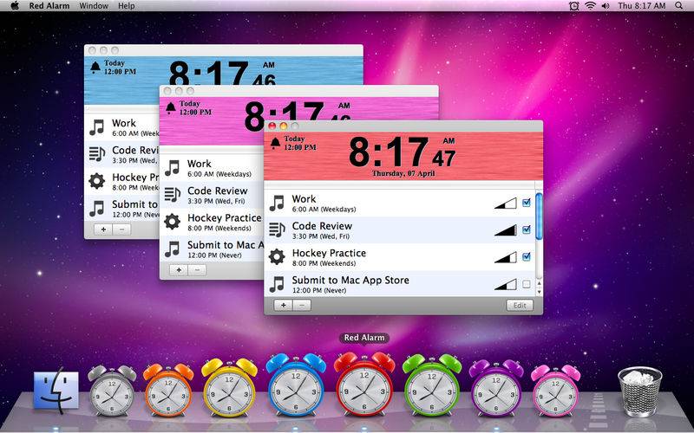
Task: Open the green alarm clock in the Dock
Action: [x=431, y=385]
